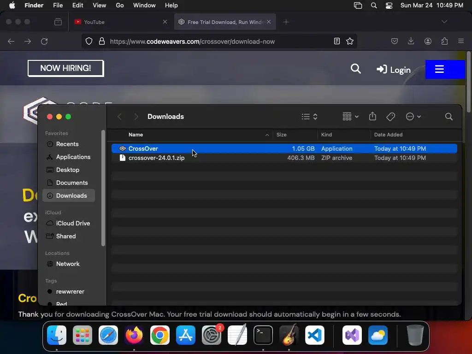Open the Finder action (ellipsis) menu

tap(413, 117)
